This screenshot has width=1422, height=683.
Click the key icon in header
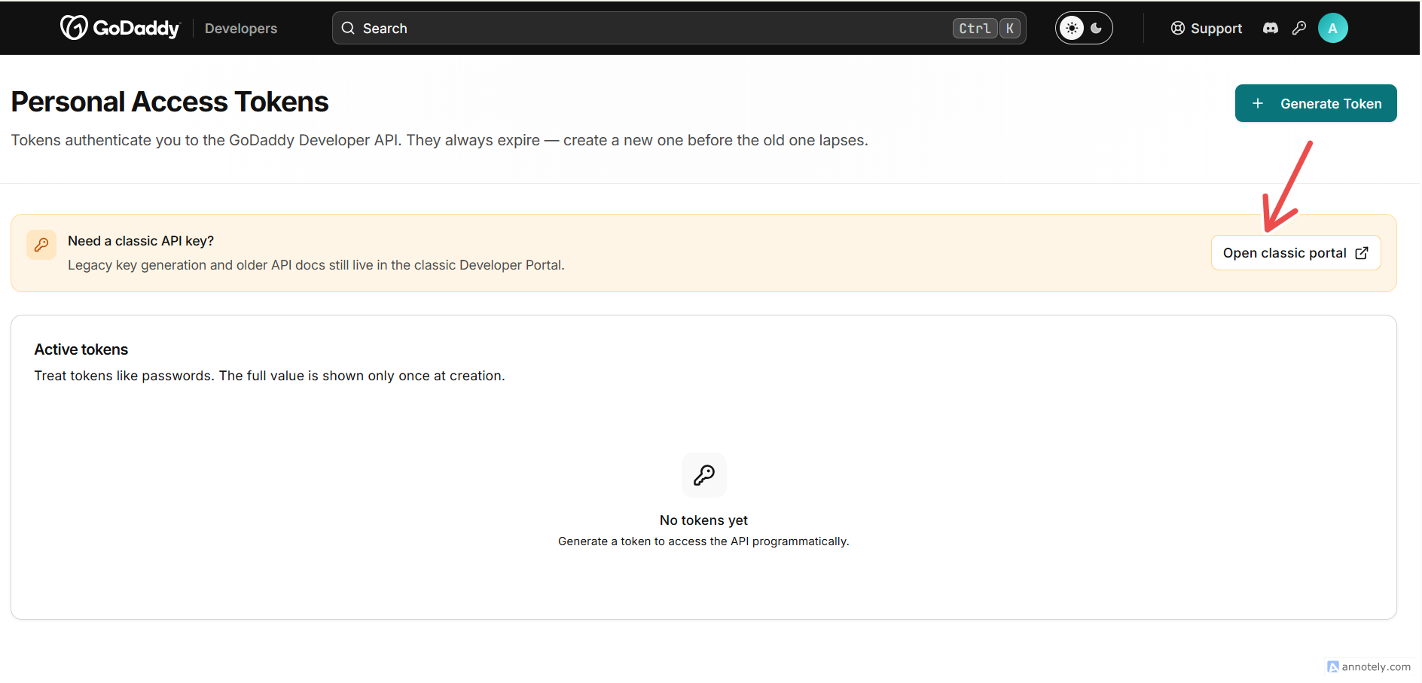click(1299, 28)
